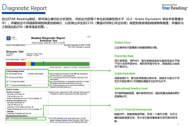This screenshot has width=188, height=126.
Task: Click the green Instructional Reading Level heading
Action: click(x=131, y=89)
